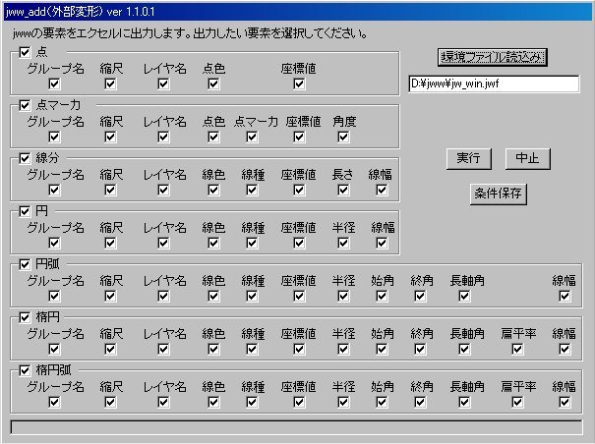Cancel with the 中止 button

(x=527, y=158)
